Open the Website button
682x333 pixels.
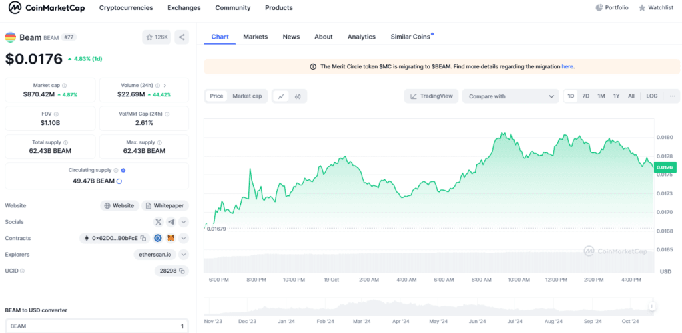click(120, 206)
